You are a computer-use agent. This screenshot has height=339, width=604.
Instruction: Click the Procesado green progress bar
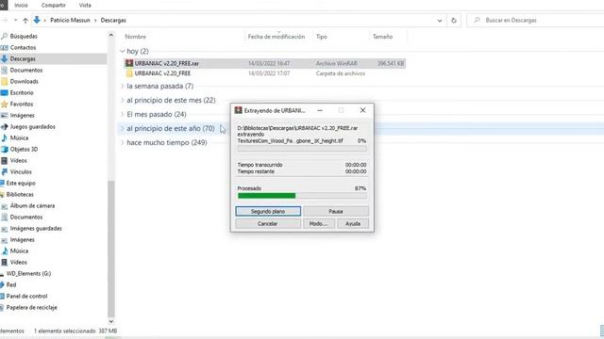pyautogui.click(x=302, y=196)
